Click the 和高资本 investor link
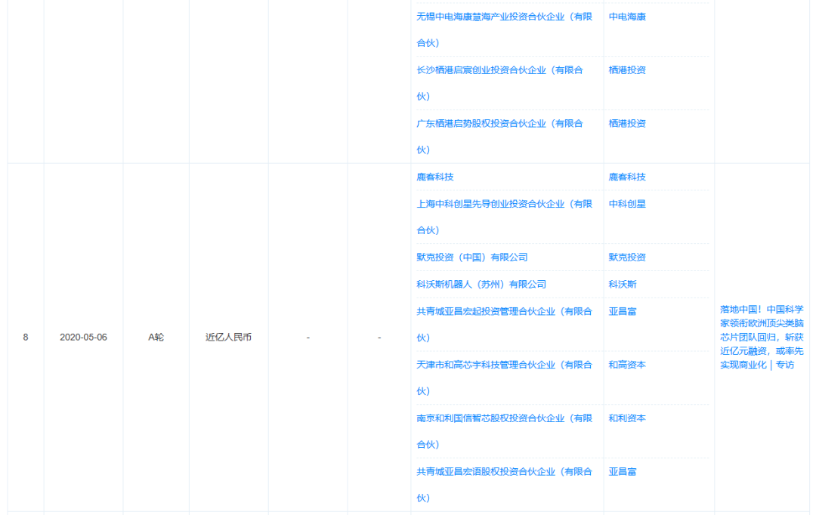 (627, 365)
